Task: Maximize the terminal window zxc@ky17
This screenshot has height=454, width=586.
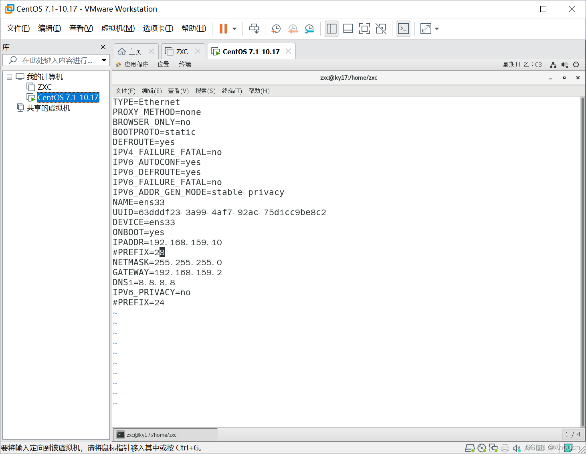Action: click(564, 78)
